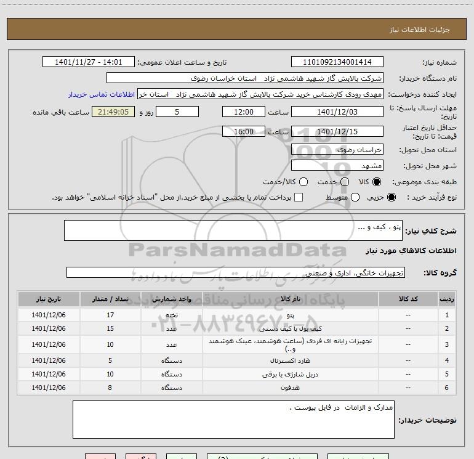Select the هارد اکسترنال item cell
Image resolution: width=474 pixels, height=459 pixels.
(290, 360)
